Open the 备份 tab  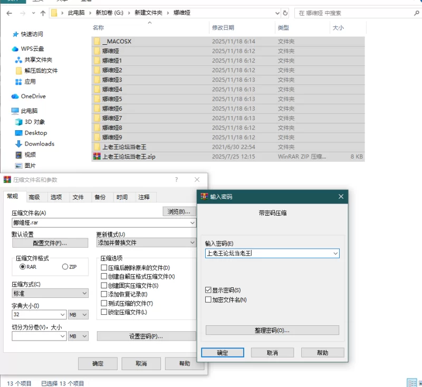(x=100, y=197)
